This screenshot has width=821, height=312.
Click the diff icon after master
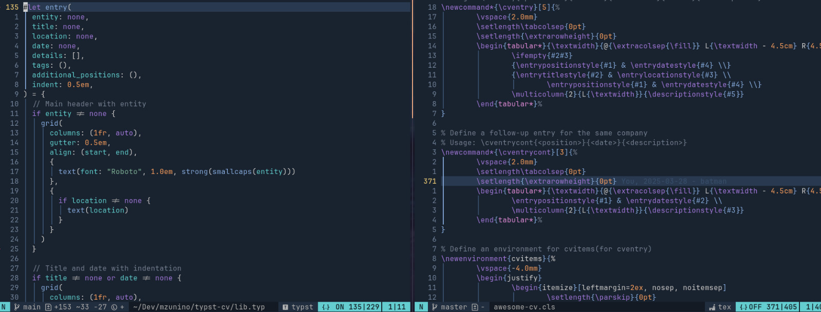point(475,307)
